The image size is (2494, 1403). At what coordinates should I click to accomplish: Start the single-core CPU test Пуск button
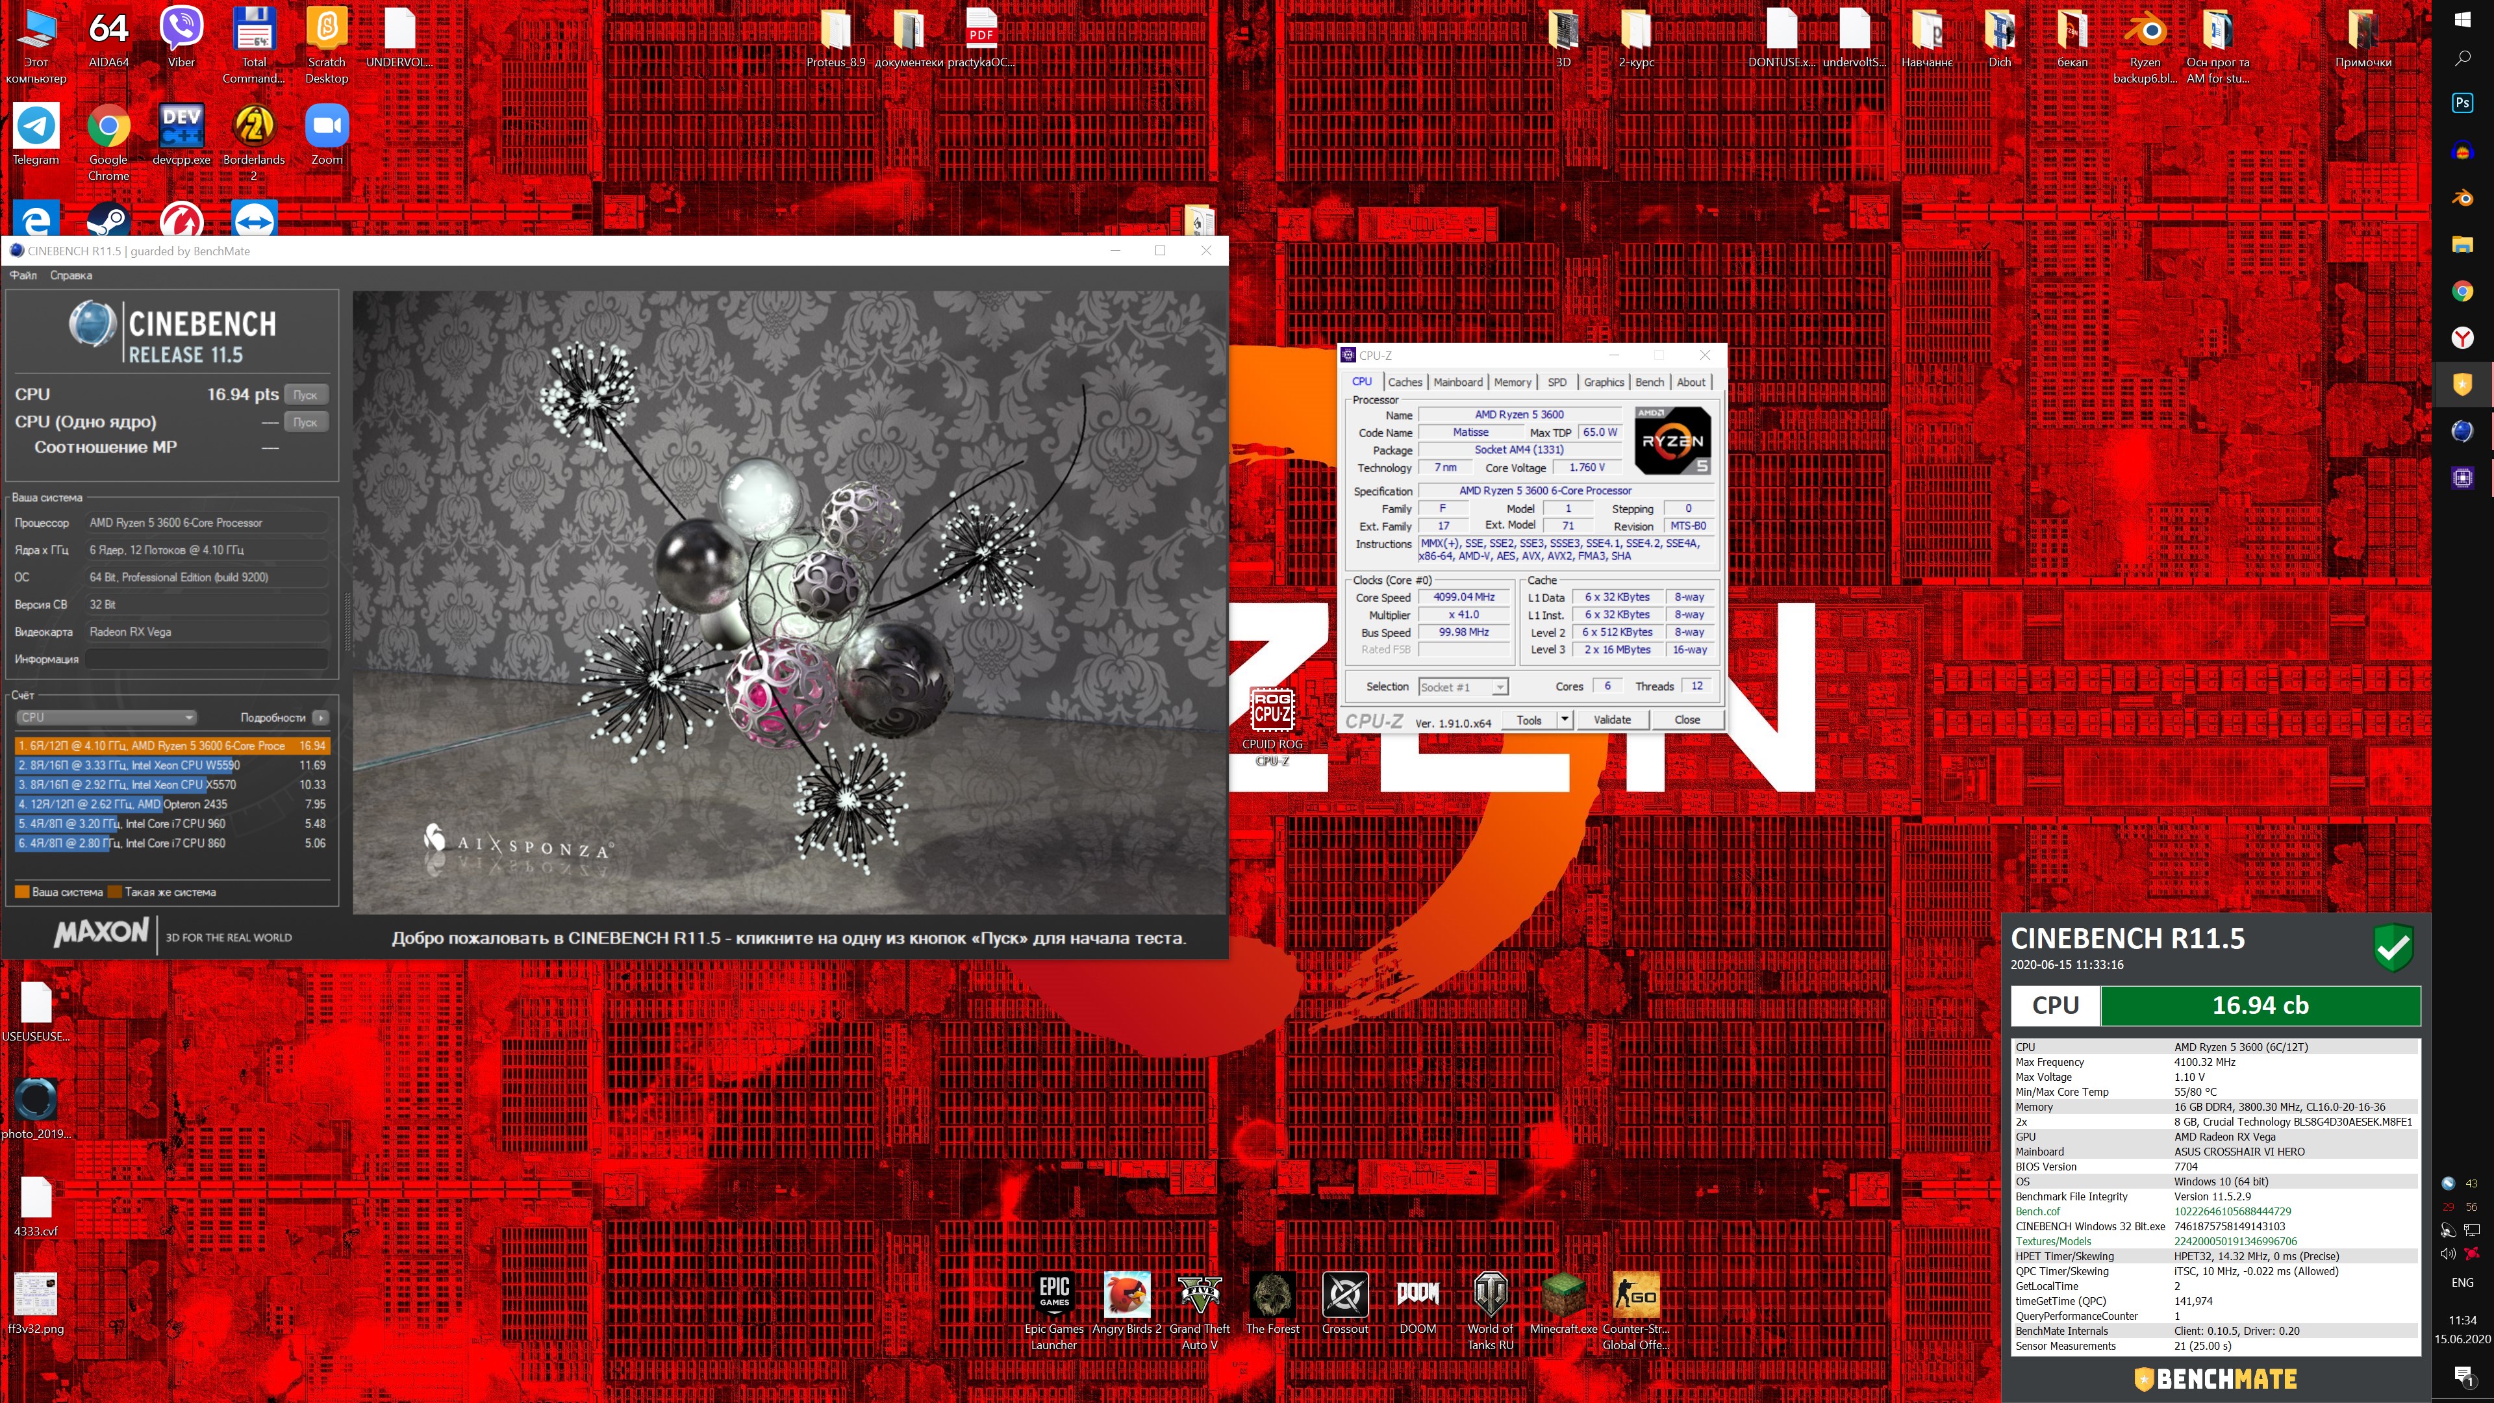[x=305, y=421]
